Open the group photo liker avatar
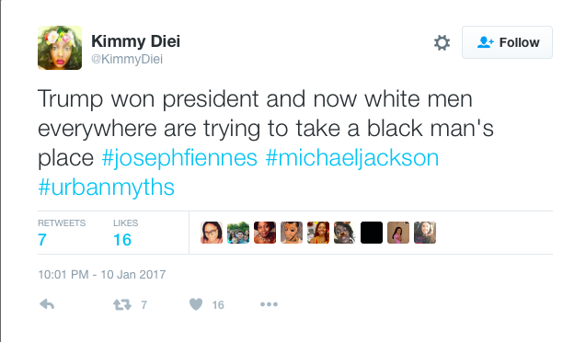Image resolution: width=586 pixels, height=342 pixels. click(x=238, y=233)
